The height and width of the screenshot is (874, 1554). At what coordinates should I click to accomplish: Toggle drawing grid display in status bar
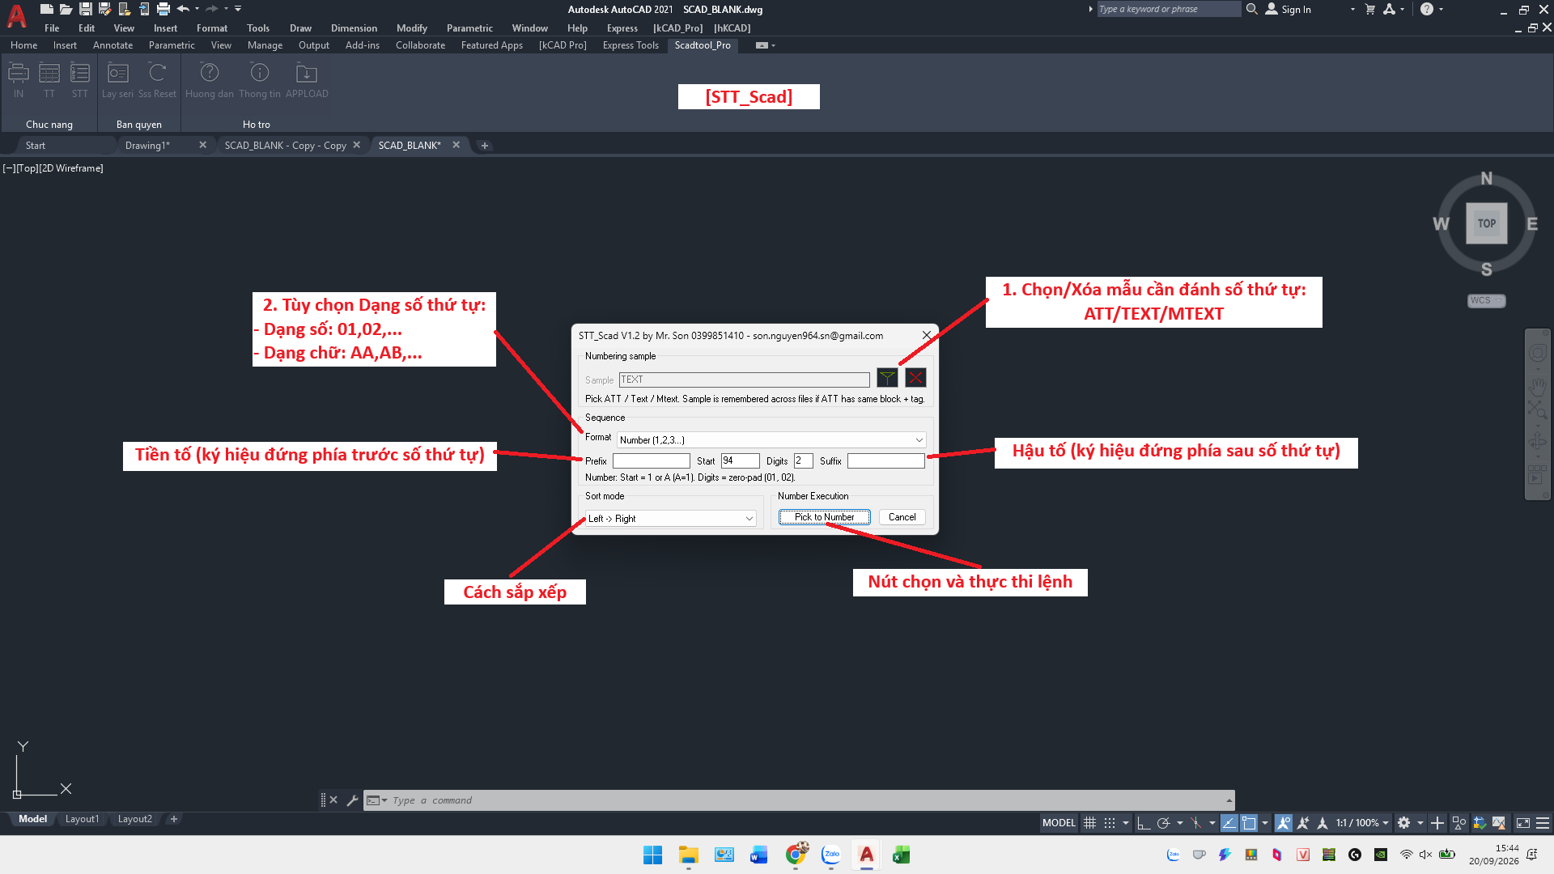tap(1090, 823)
